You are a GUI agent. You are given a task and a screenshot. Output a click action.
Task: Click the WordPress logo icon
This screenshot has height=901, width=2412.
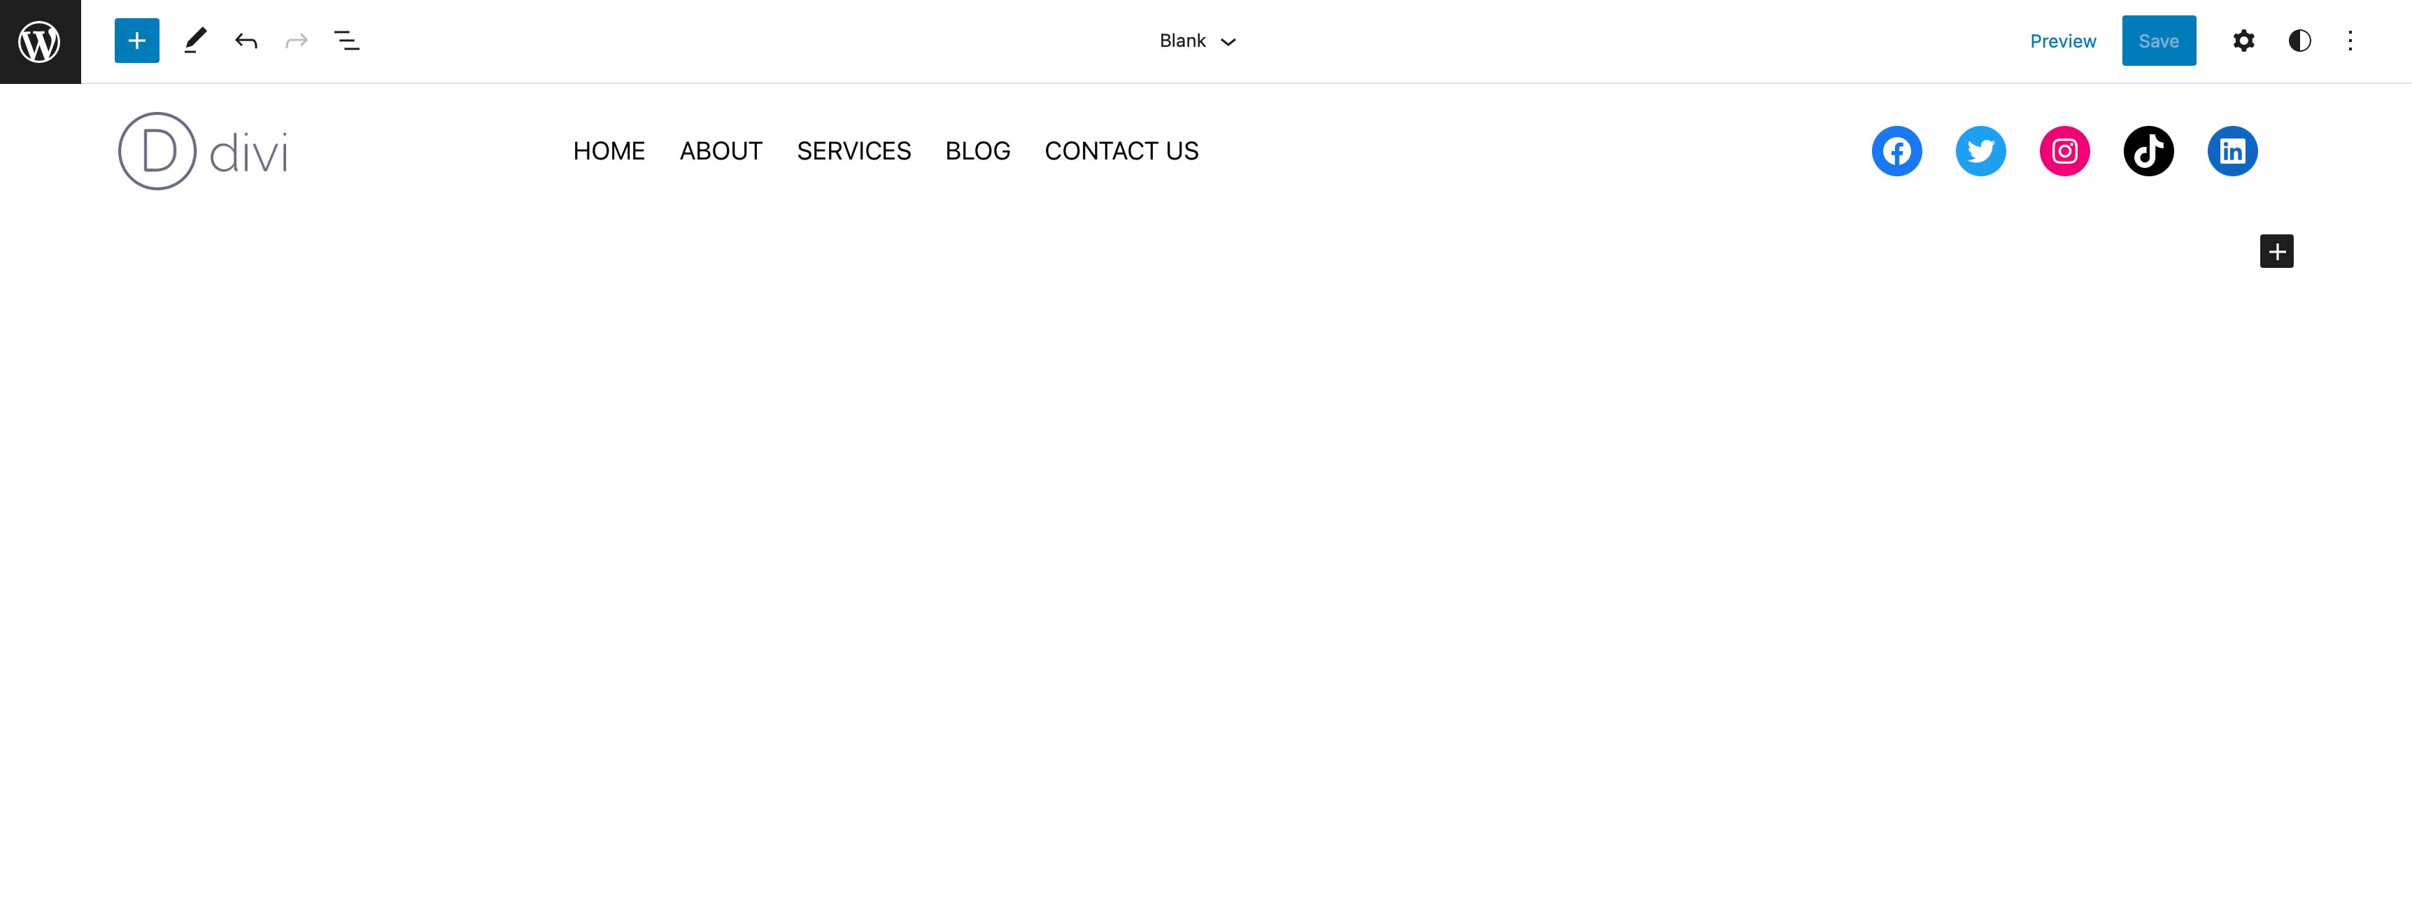click(40, 40)
